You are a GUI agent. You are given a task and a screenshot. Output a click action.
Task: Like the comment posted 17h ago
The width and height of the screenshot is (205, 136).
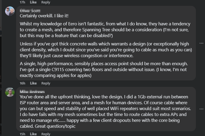click(x=33, y=2)
